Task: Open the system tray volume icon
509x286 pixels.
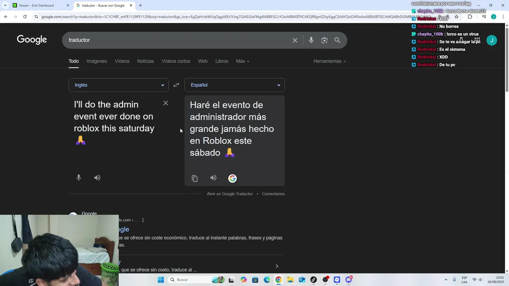Action: [481, 280]
